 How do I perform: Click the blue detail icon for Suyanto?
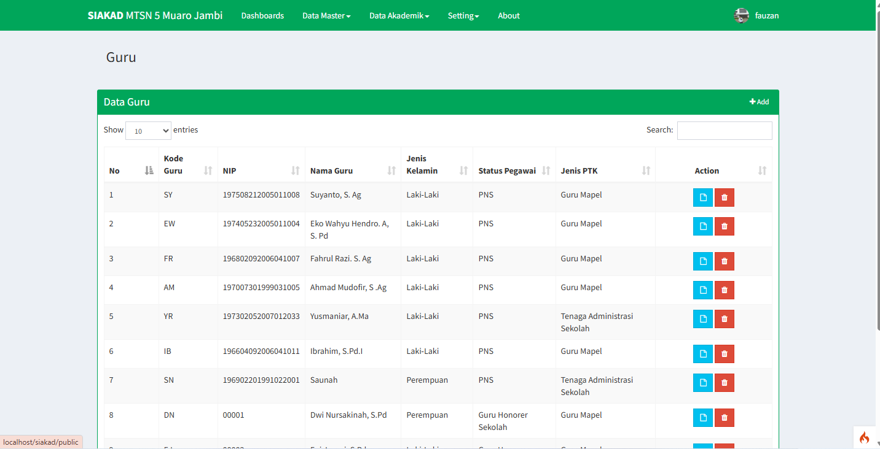pos(702,198)
